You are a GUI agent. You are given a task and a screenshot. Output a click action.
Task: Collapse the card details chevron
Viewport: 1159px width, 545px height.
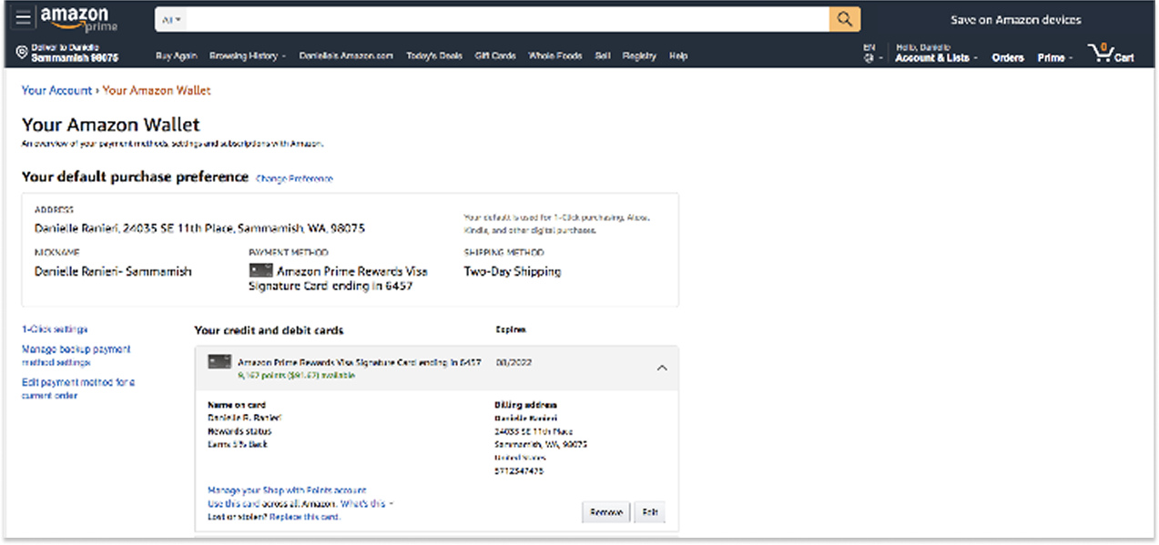coord(662,368)
